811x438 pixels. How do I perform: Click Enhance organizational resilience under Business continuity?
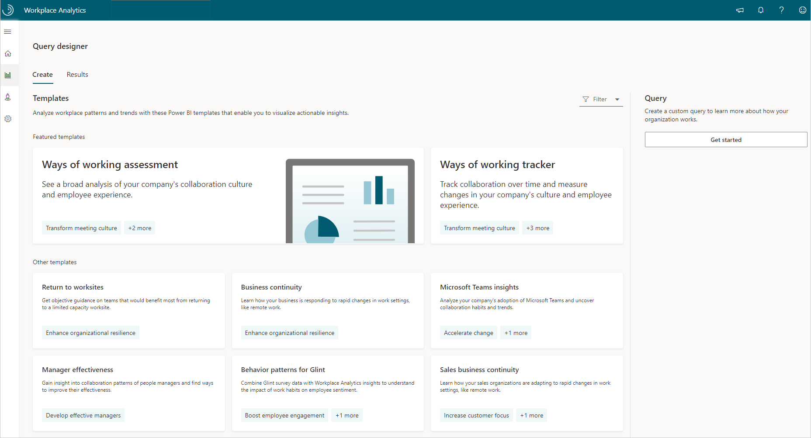click(290, 333)
